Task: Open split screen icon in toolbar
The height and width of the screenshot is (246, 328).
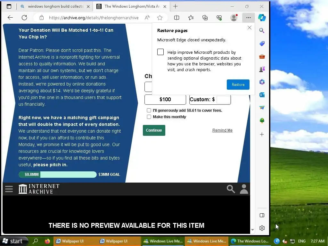Action: pos(176,18)
